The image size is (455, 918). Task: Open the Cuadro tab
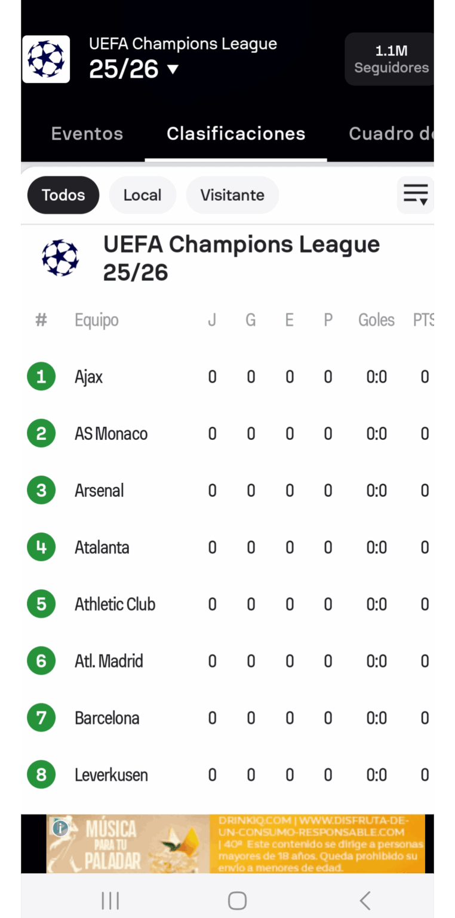click(x=391, y=134)
